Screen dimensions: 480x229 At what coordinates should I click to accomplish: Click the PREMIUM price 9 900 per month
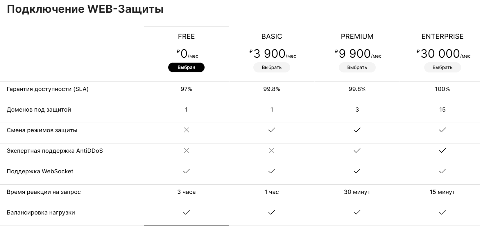[358, 54]
